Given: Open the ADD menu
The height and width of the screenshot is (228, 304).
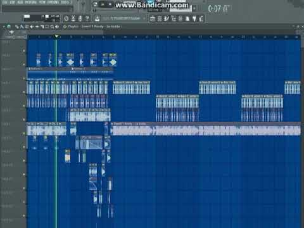Looking at the screenshot, I should (x=20, y=3).
